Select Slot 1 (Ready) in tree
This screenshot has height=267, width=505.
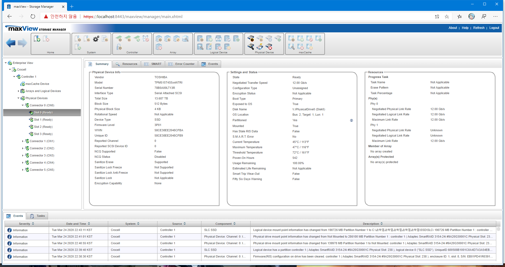pyautogui.click(x=43, y=120)
